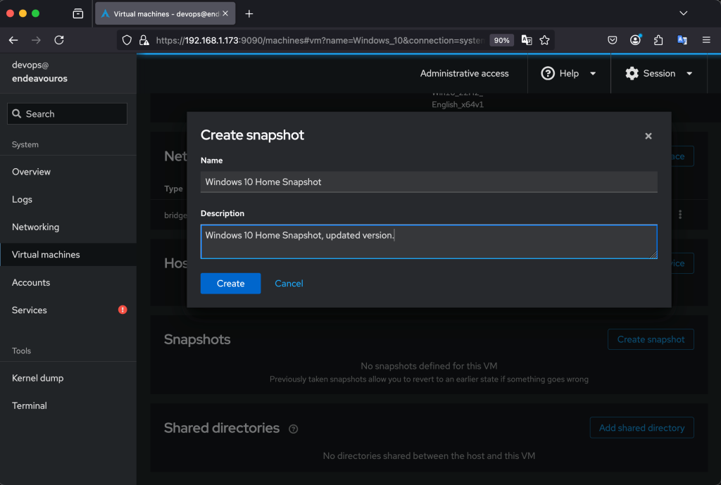The image size is (721, 485).
Task: Save page to Pocket
Action: (x=612, y=40)
